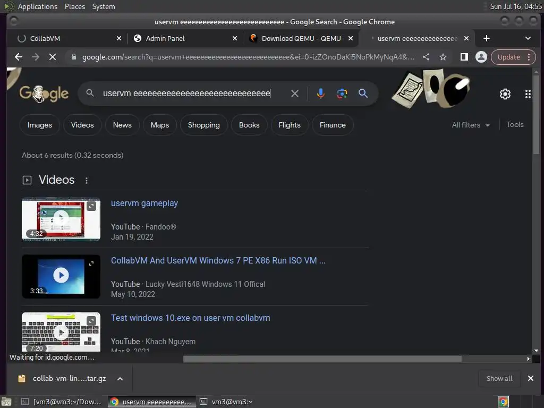544x408 pixels.
Task: Click Show all downloads
Action: pyautogui.click(x=499, y=378)
